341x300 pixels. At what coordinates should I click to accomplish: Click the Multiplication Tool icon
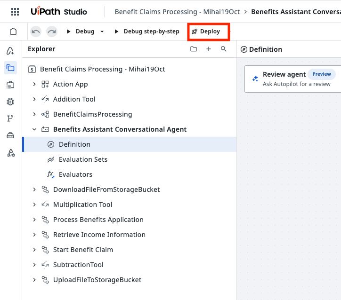[45, 205]
